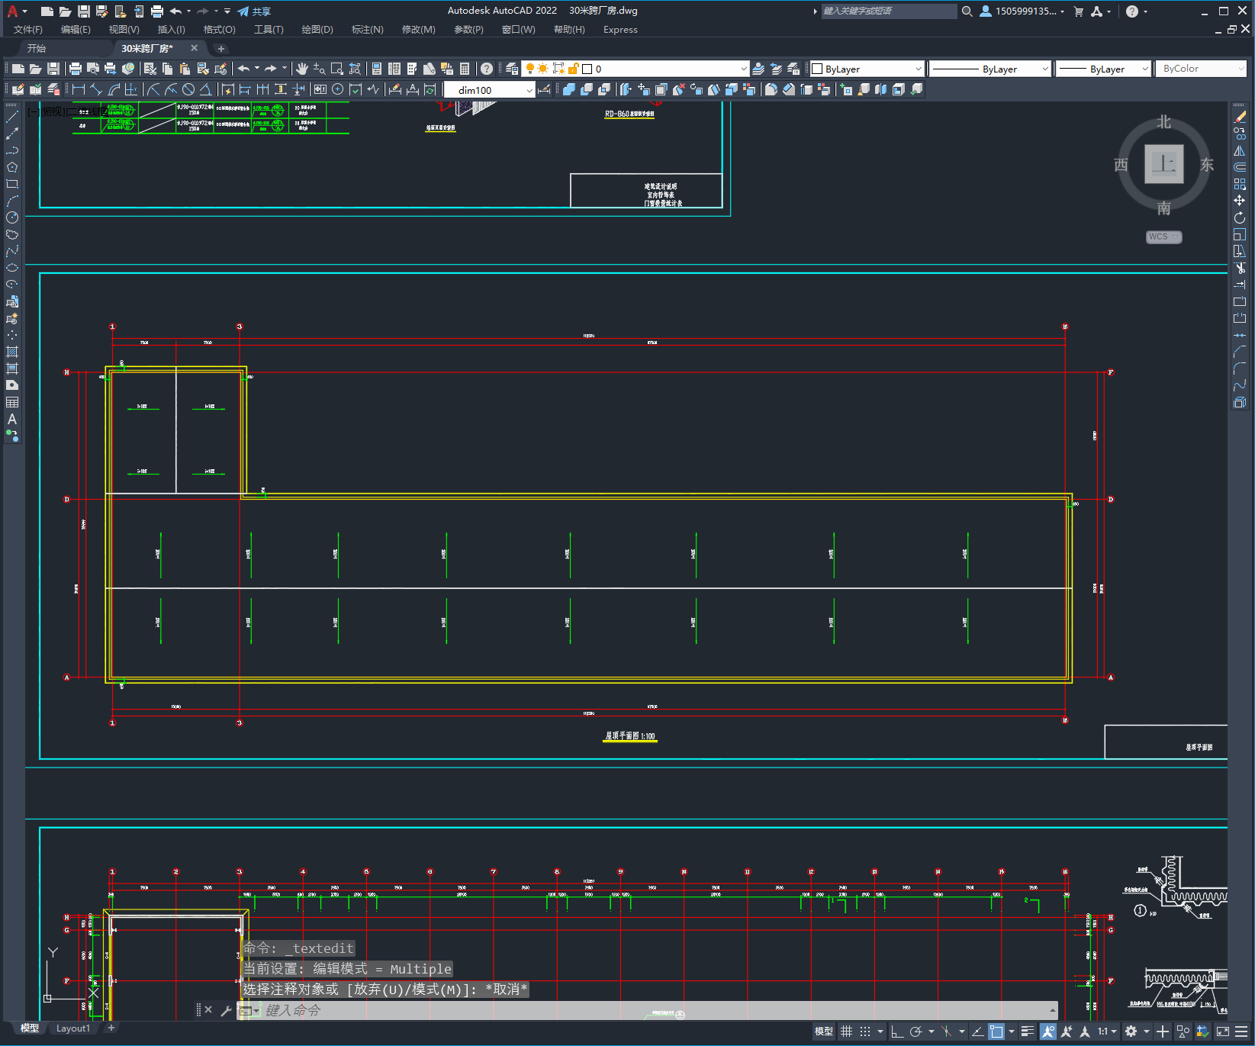The width and height of the screenshot is (1255, 1046).
Task: Select the Hatch tool in draw toolbar
Action: [12, 352]
